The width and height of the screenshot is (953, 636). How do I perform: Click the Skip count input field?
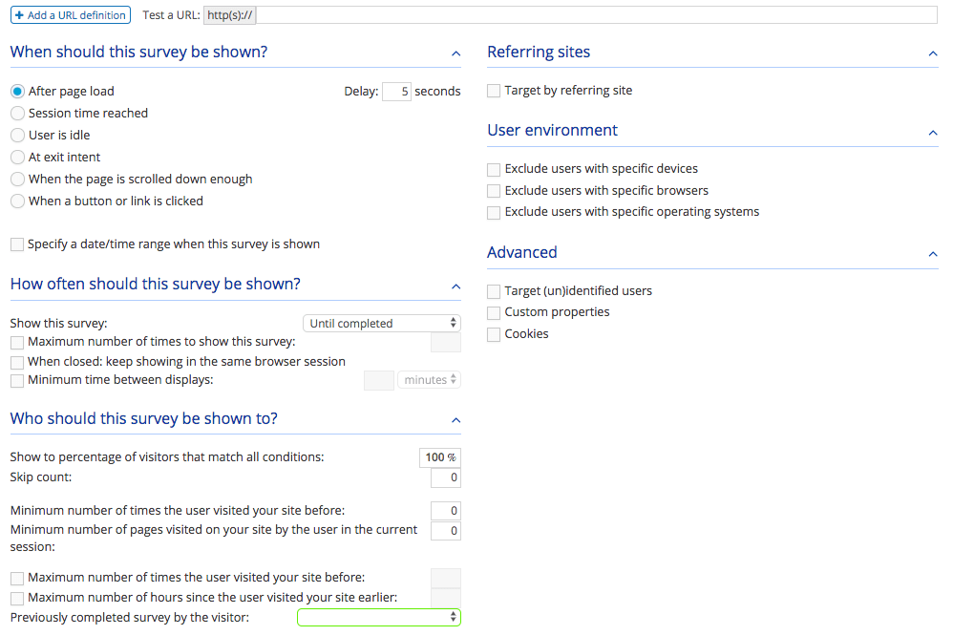pyautogui.click(x=445, y=477)
